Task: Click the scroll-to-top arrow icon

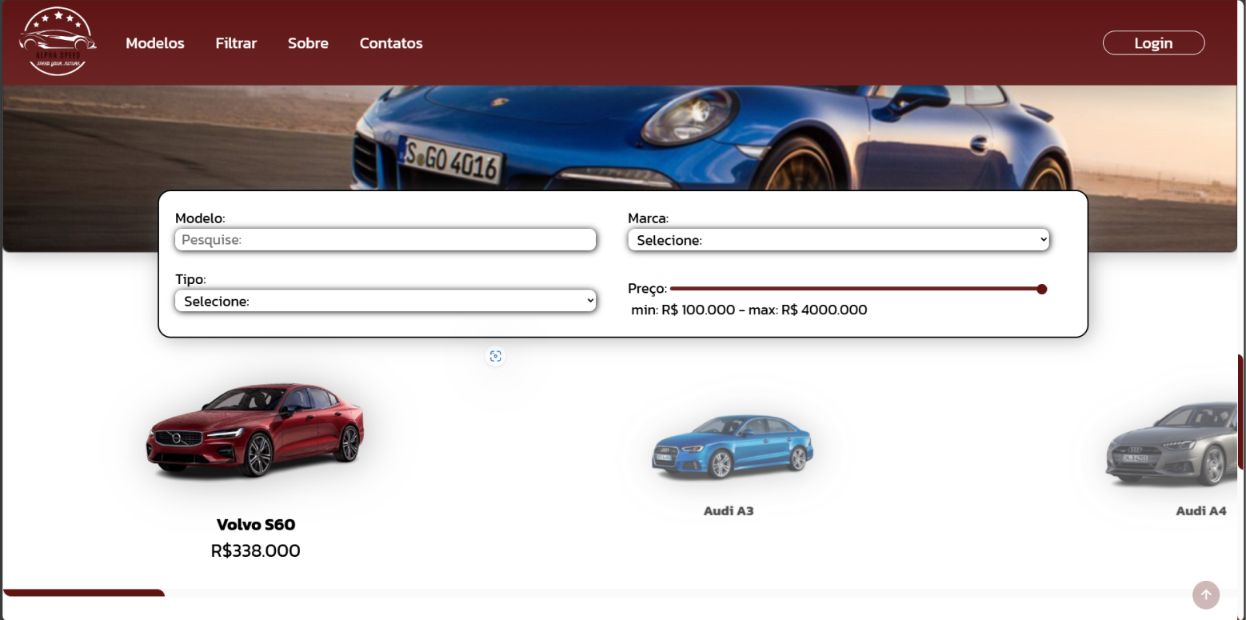Action: pyautogui.click(x=1205, y=594)
